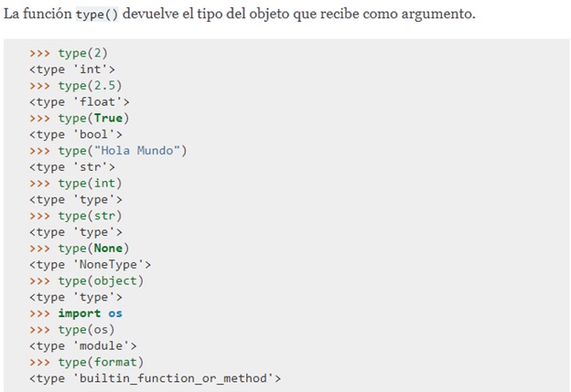Click the word "argumento" in the description
The height and width of the screenshot is (392, 571).
439,16
